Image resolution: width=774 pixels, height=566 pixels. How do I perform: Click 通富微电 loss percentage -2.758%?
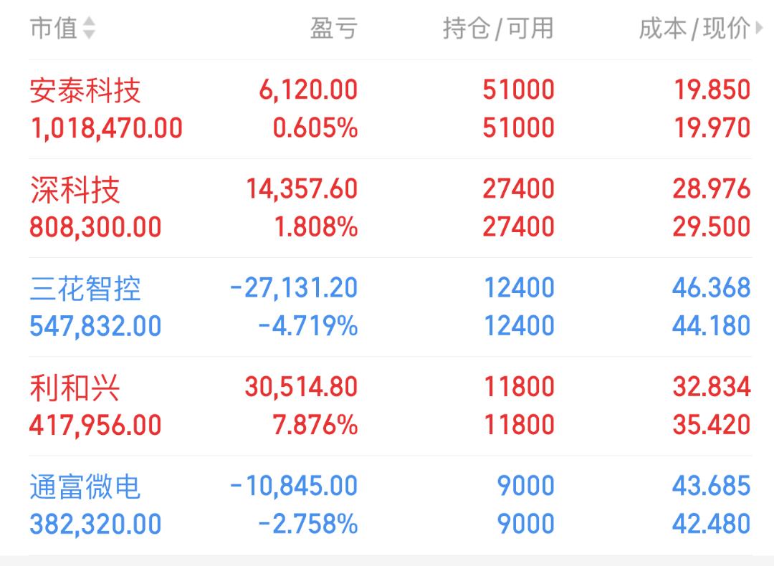click(x=308, y=524)
